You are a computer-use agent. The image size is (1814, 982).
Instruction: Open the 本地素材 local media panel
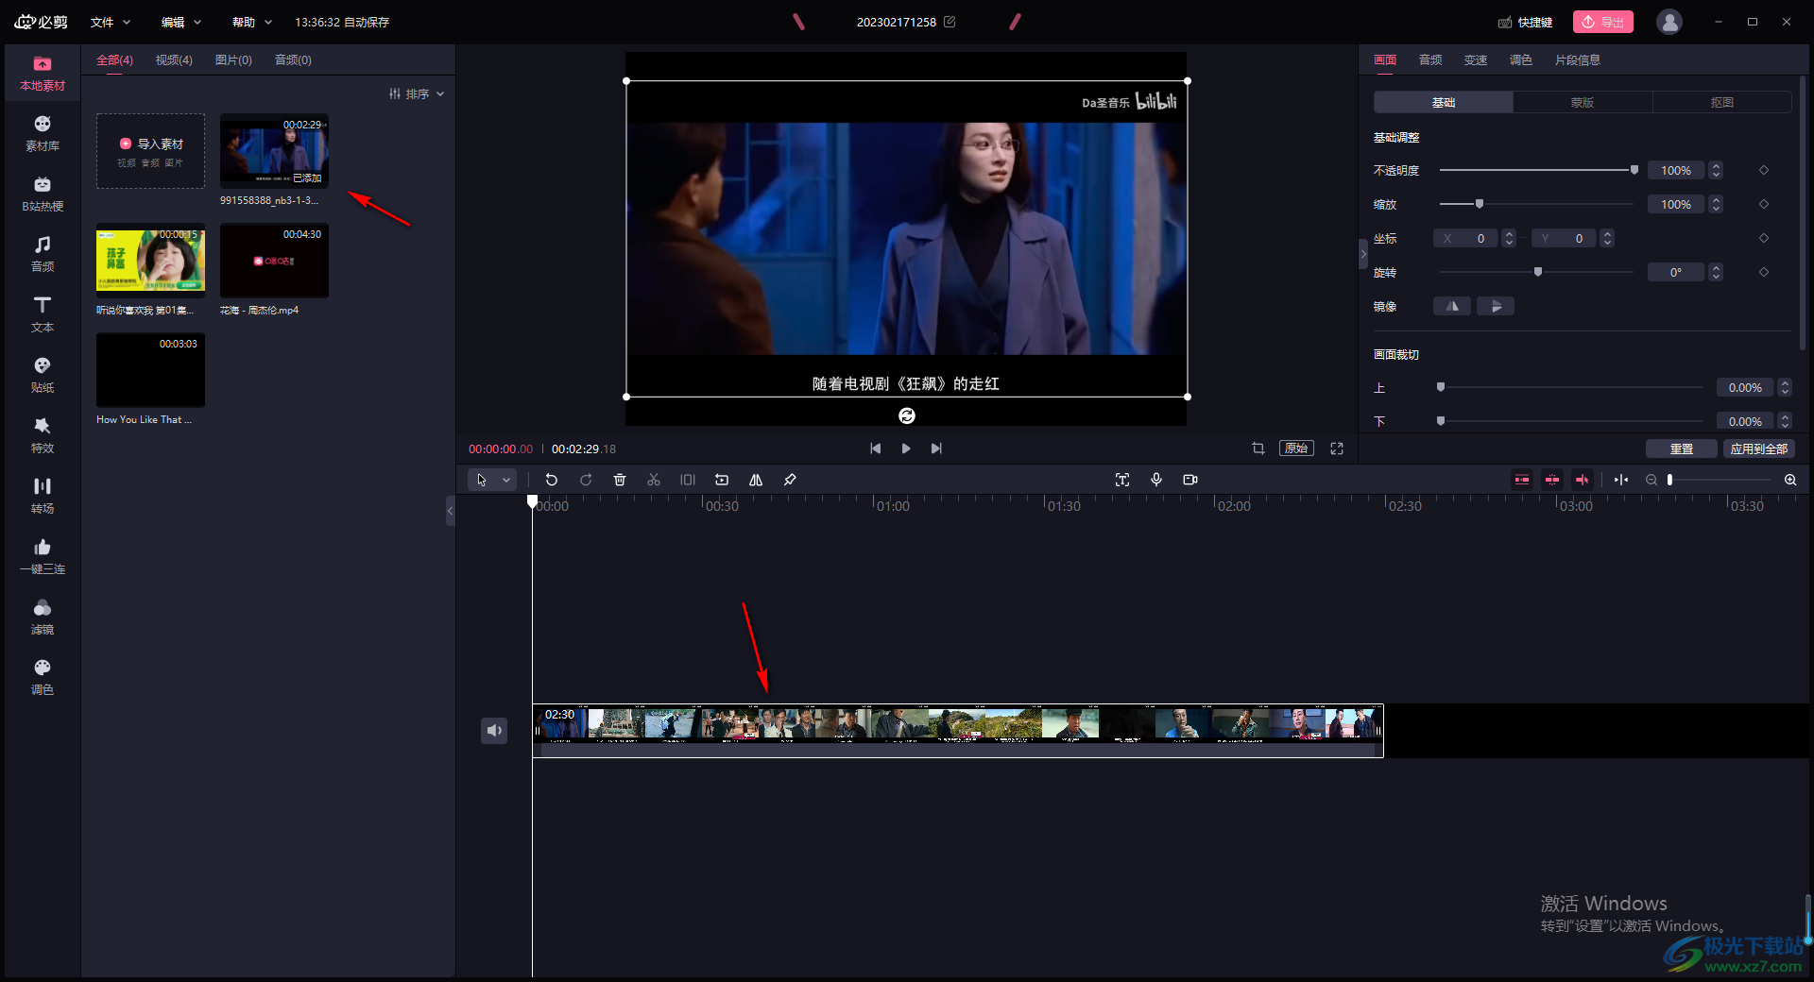click(43, 74)
